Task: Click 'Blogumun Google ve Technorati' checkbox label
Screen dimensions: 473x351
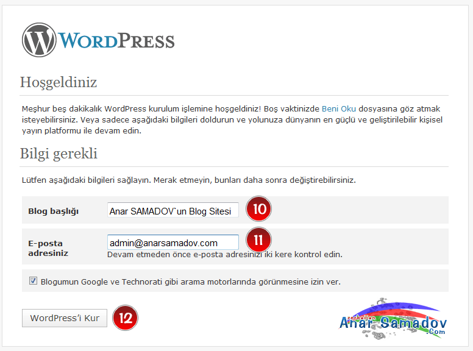Action: click(191, 282)
